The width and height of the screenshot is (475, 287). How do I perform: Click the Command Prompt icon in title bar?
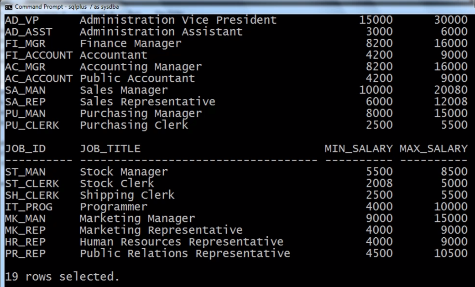[8, 7]
